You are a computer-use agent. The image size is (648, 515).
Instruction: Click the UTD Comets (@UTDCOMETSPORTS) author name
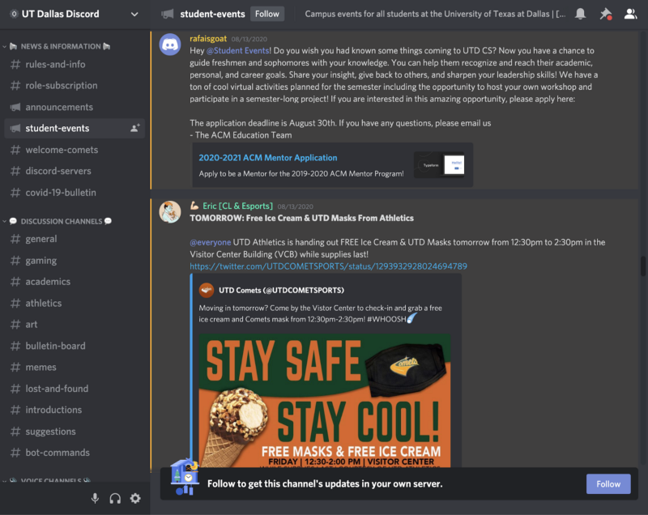[281, 291]
